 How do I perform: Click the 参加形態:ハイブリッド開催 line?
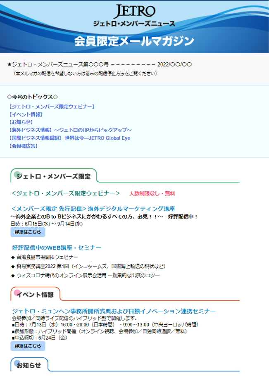(x=100, y=331)
